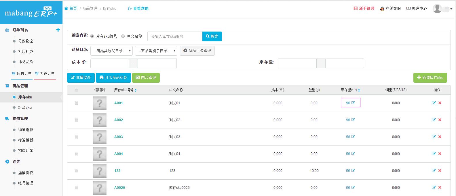Click the edit icon in the 123 operation column
This screenshot has height=196, width=456.
click(x=434, y=170)
